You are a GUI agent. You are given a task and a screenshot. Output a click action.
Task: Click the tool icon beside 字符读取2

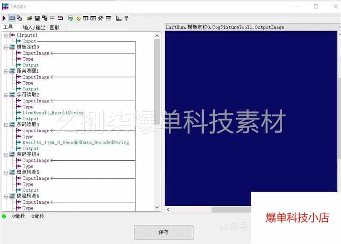point(12,95)
